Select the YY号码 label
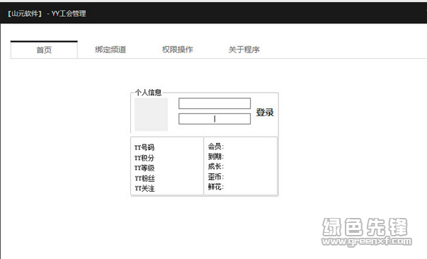 tap(144, 147)
